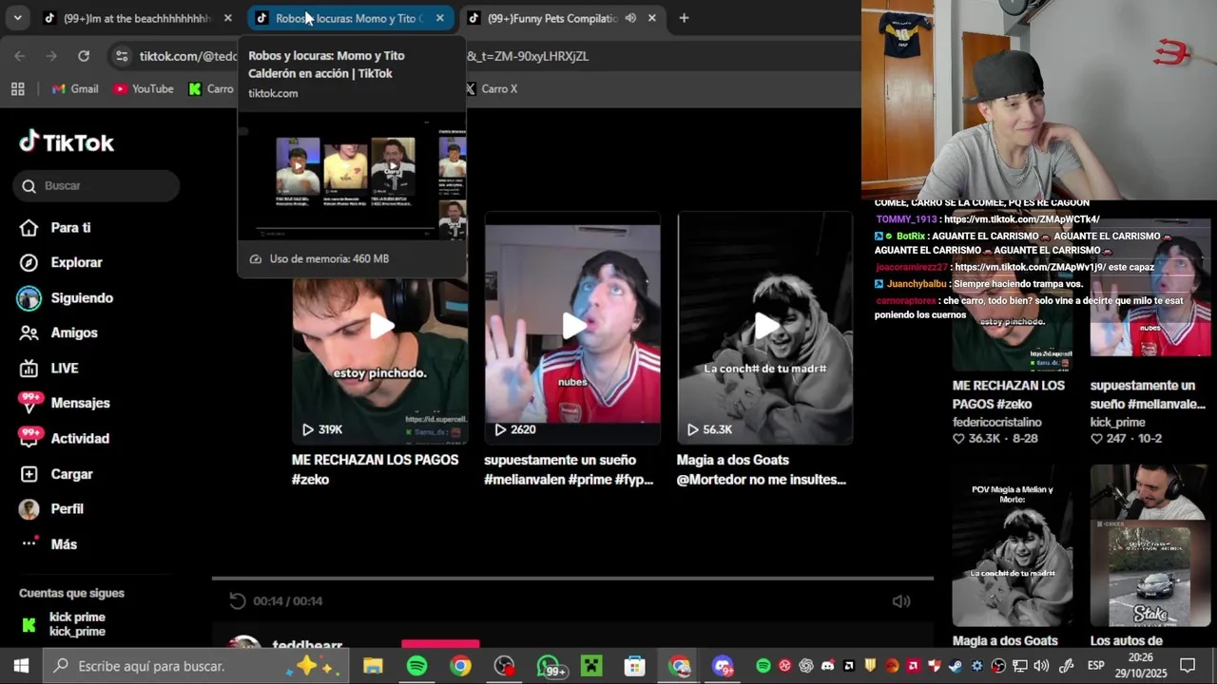
Task: Close the 'Robos y locuras' tab
Action: (439, 18)
